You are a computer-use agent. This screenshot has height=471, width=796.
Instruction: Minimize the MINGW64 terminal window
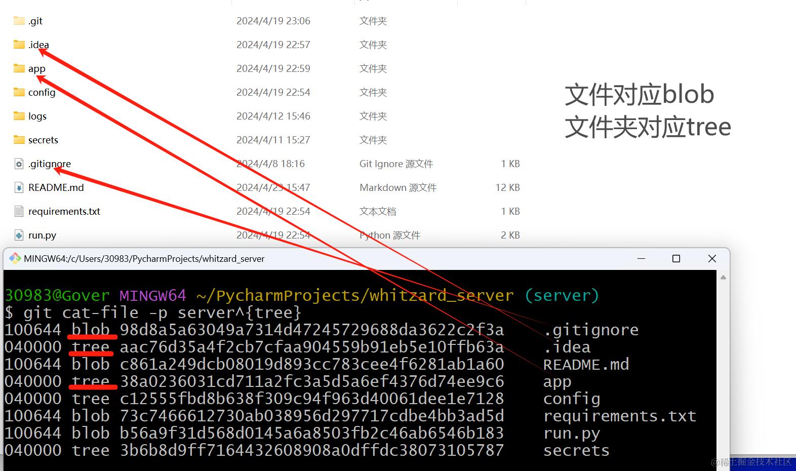coord(641,258)
